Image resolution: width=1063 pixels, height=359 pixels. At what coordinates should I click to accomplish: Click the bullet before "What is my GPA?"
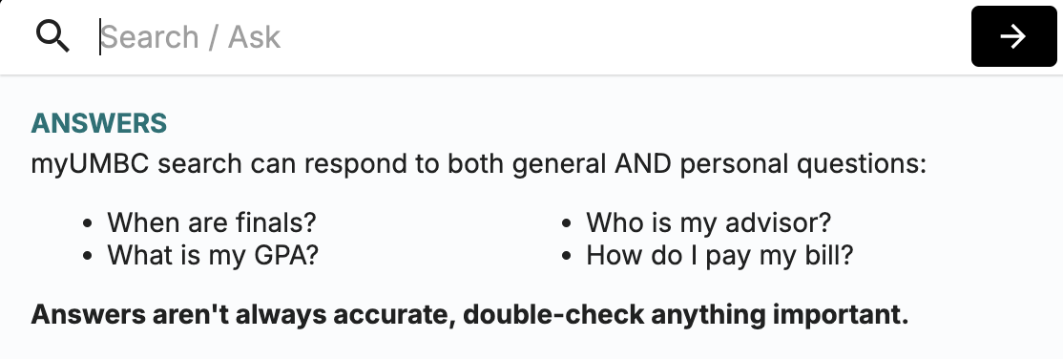click(87, 257)
